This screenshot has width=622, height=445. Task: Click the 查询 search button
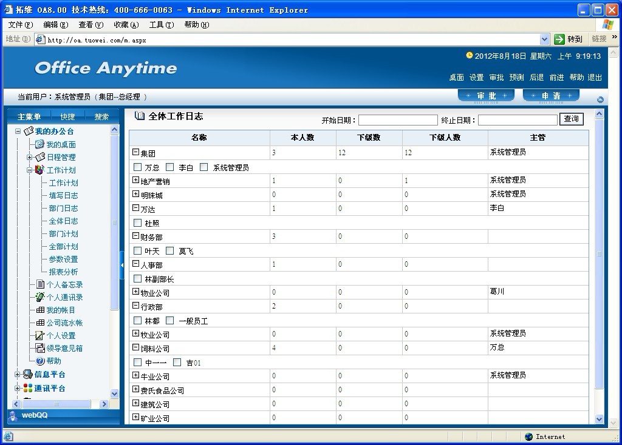(571, 119)
